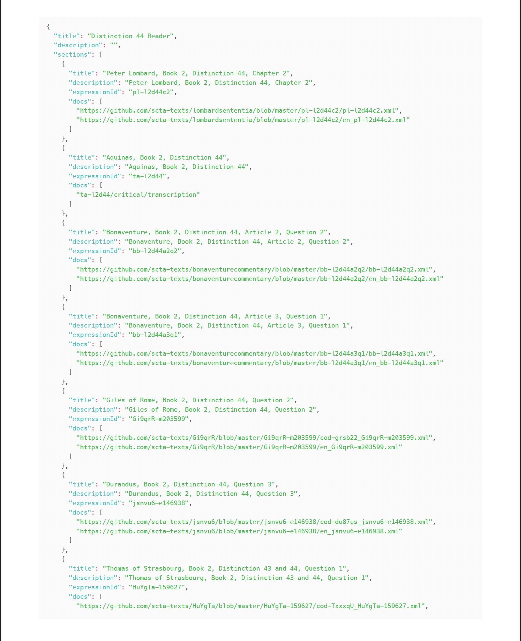
Task: Click the description "Giles of Rome, Book 2, Distinction 44, Question 2"
Action: (x=221, y=410)
